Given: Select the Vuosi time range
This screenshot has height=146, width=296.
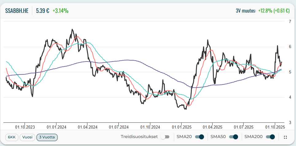Looking at the screenshot, I should (x=27, y=137).
